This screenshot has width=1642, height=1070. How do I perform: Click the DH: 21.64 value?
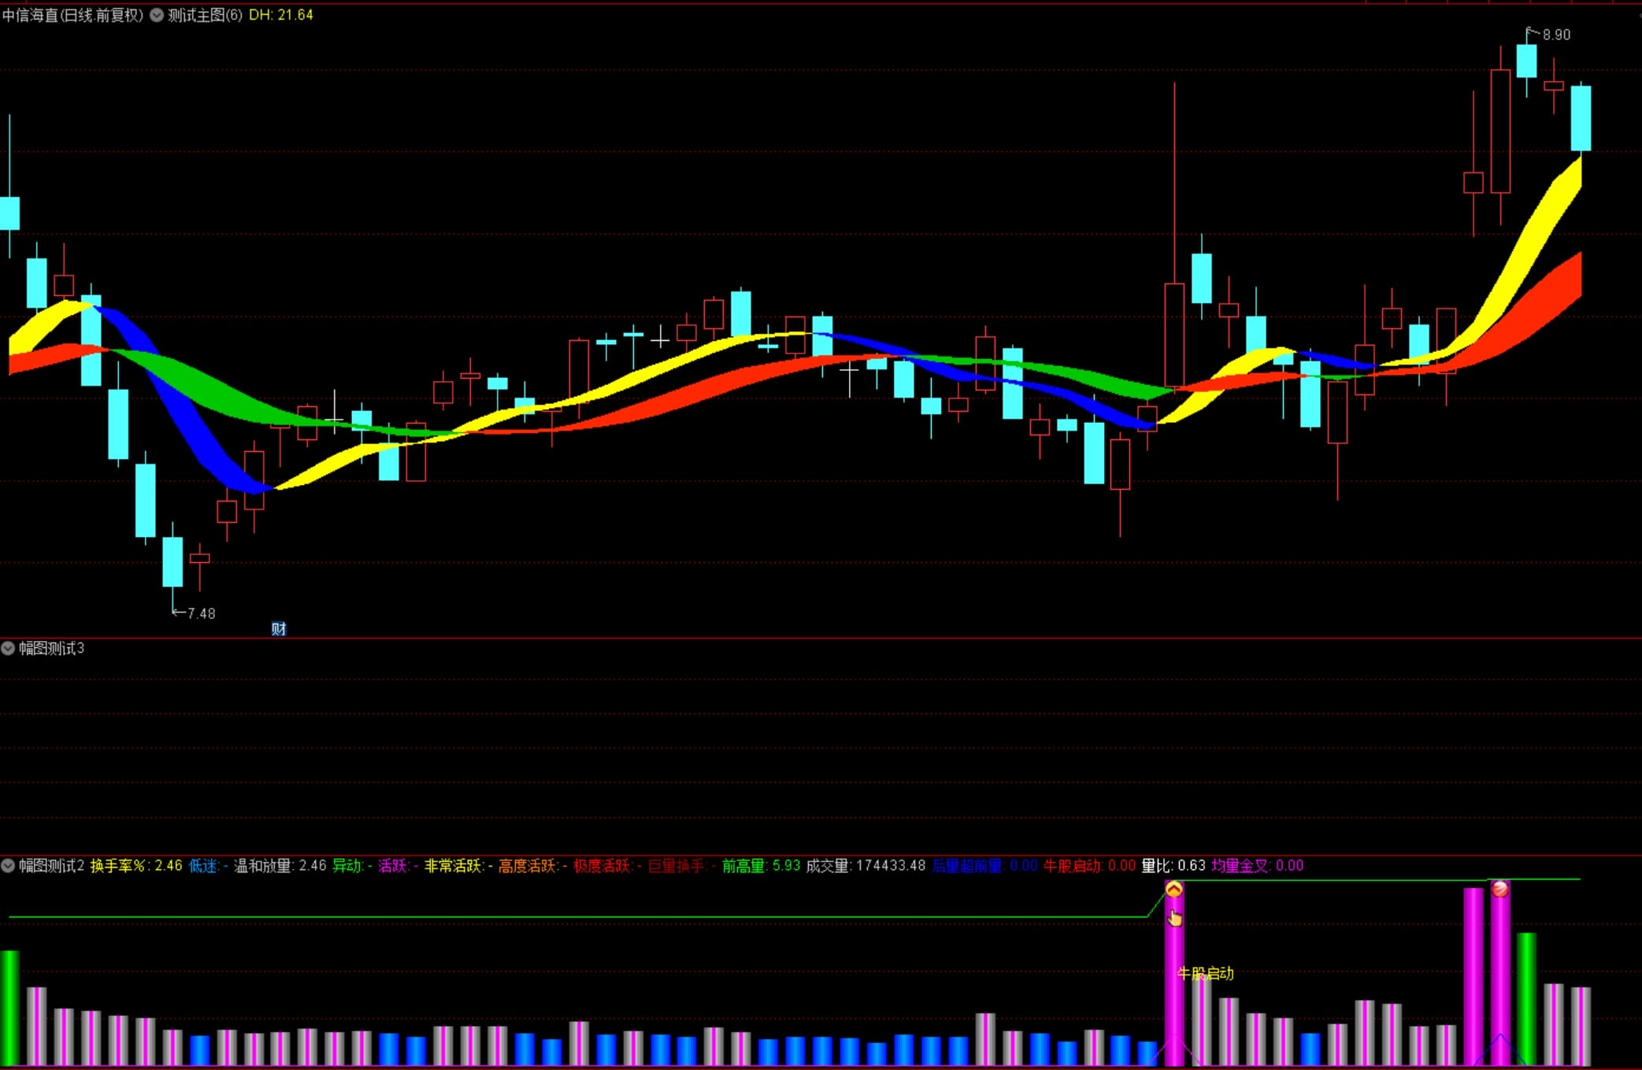pos(281,15)
